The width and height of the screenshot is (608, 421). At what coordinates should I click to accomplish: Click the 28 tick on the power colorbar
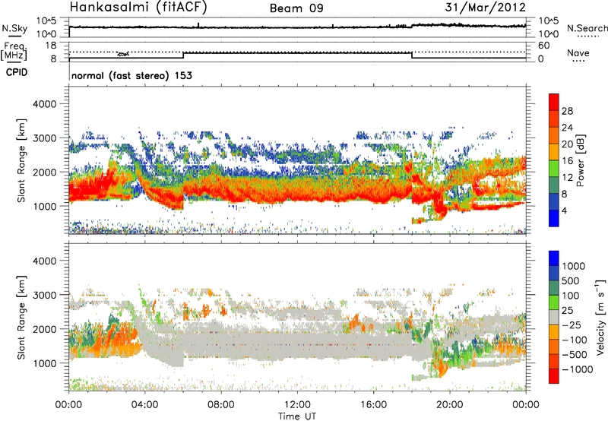point(567,111)
